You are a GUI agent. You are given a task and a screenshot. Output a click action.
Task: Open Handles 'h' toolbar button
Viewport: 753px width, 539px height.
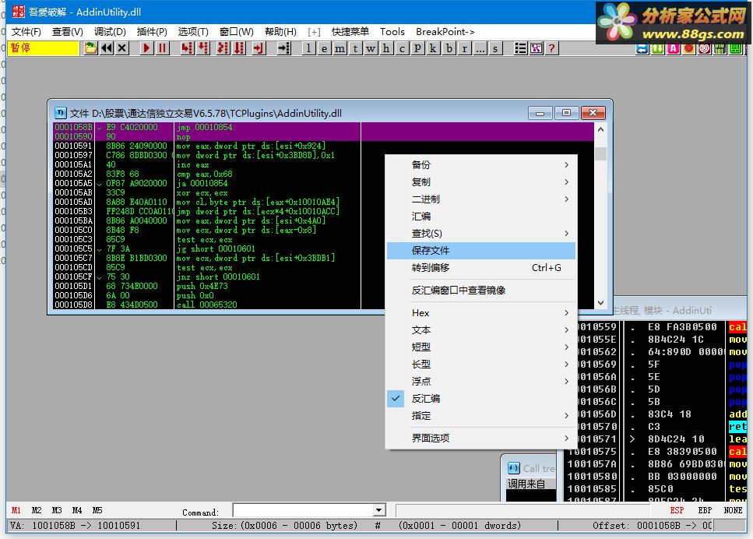click(x=386, y=48)
